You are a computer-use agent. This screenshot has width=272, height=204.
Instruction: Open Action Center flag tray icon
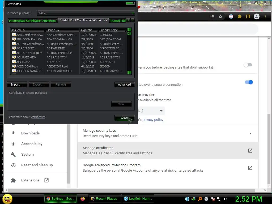pyautogui.click(x=213, y=199)
